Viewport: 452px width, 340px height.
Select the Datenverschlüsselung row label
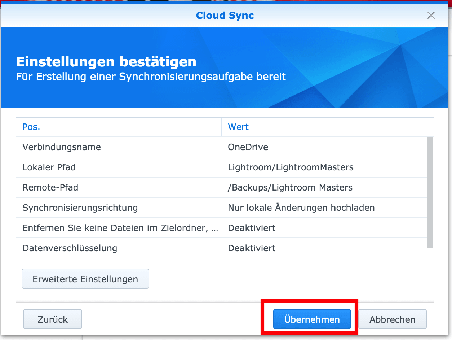[x=70, y=248]
